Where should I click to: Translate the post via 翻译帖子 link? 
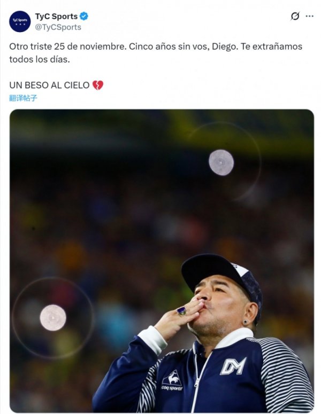tap(24, 98)
